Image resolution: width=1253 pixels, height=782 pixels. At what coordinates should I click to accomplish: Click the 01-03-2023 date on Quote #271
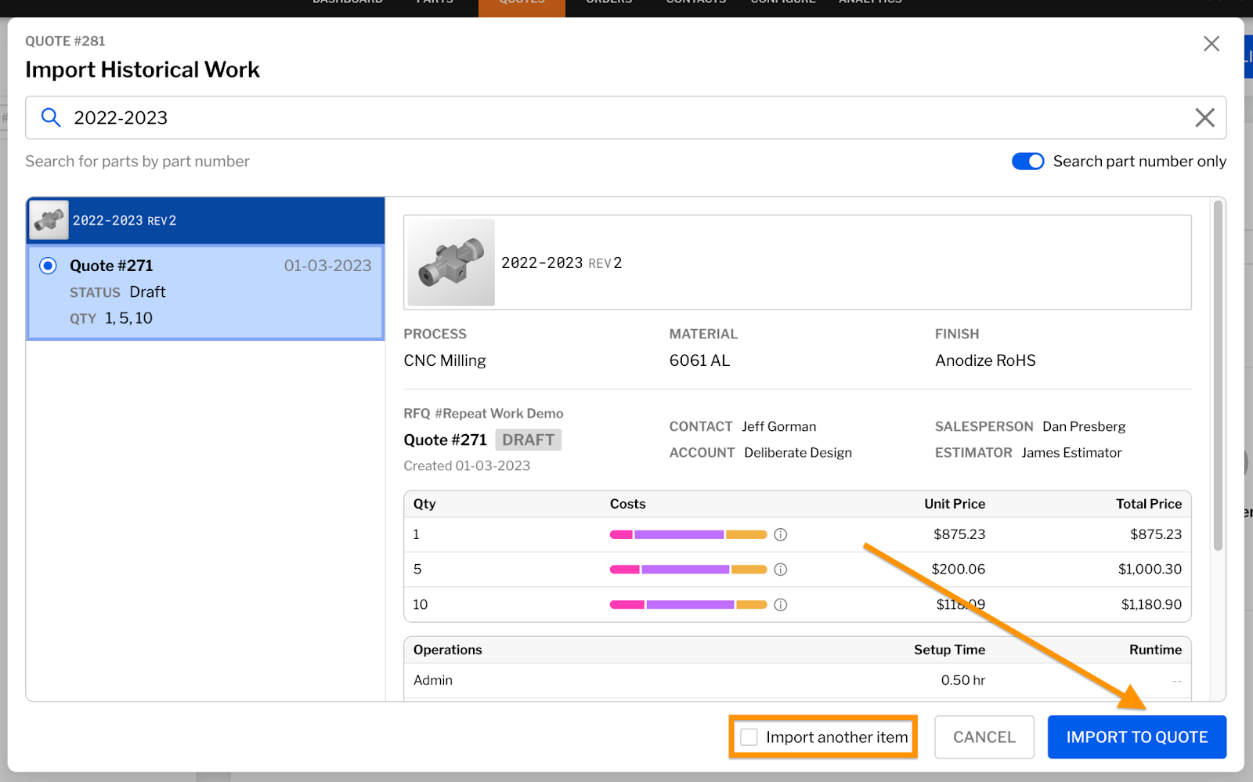click(x=327, y=266)
